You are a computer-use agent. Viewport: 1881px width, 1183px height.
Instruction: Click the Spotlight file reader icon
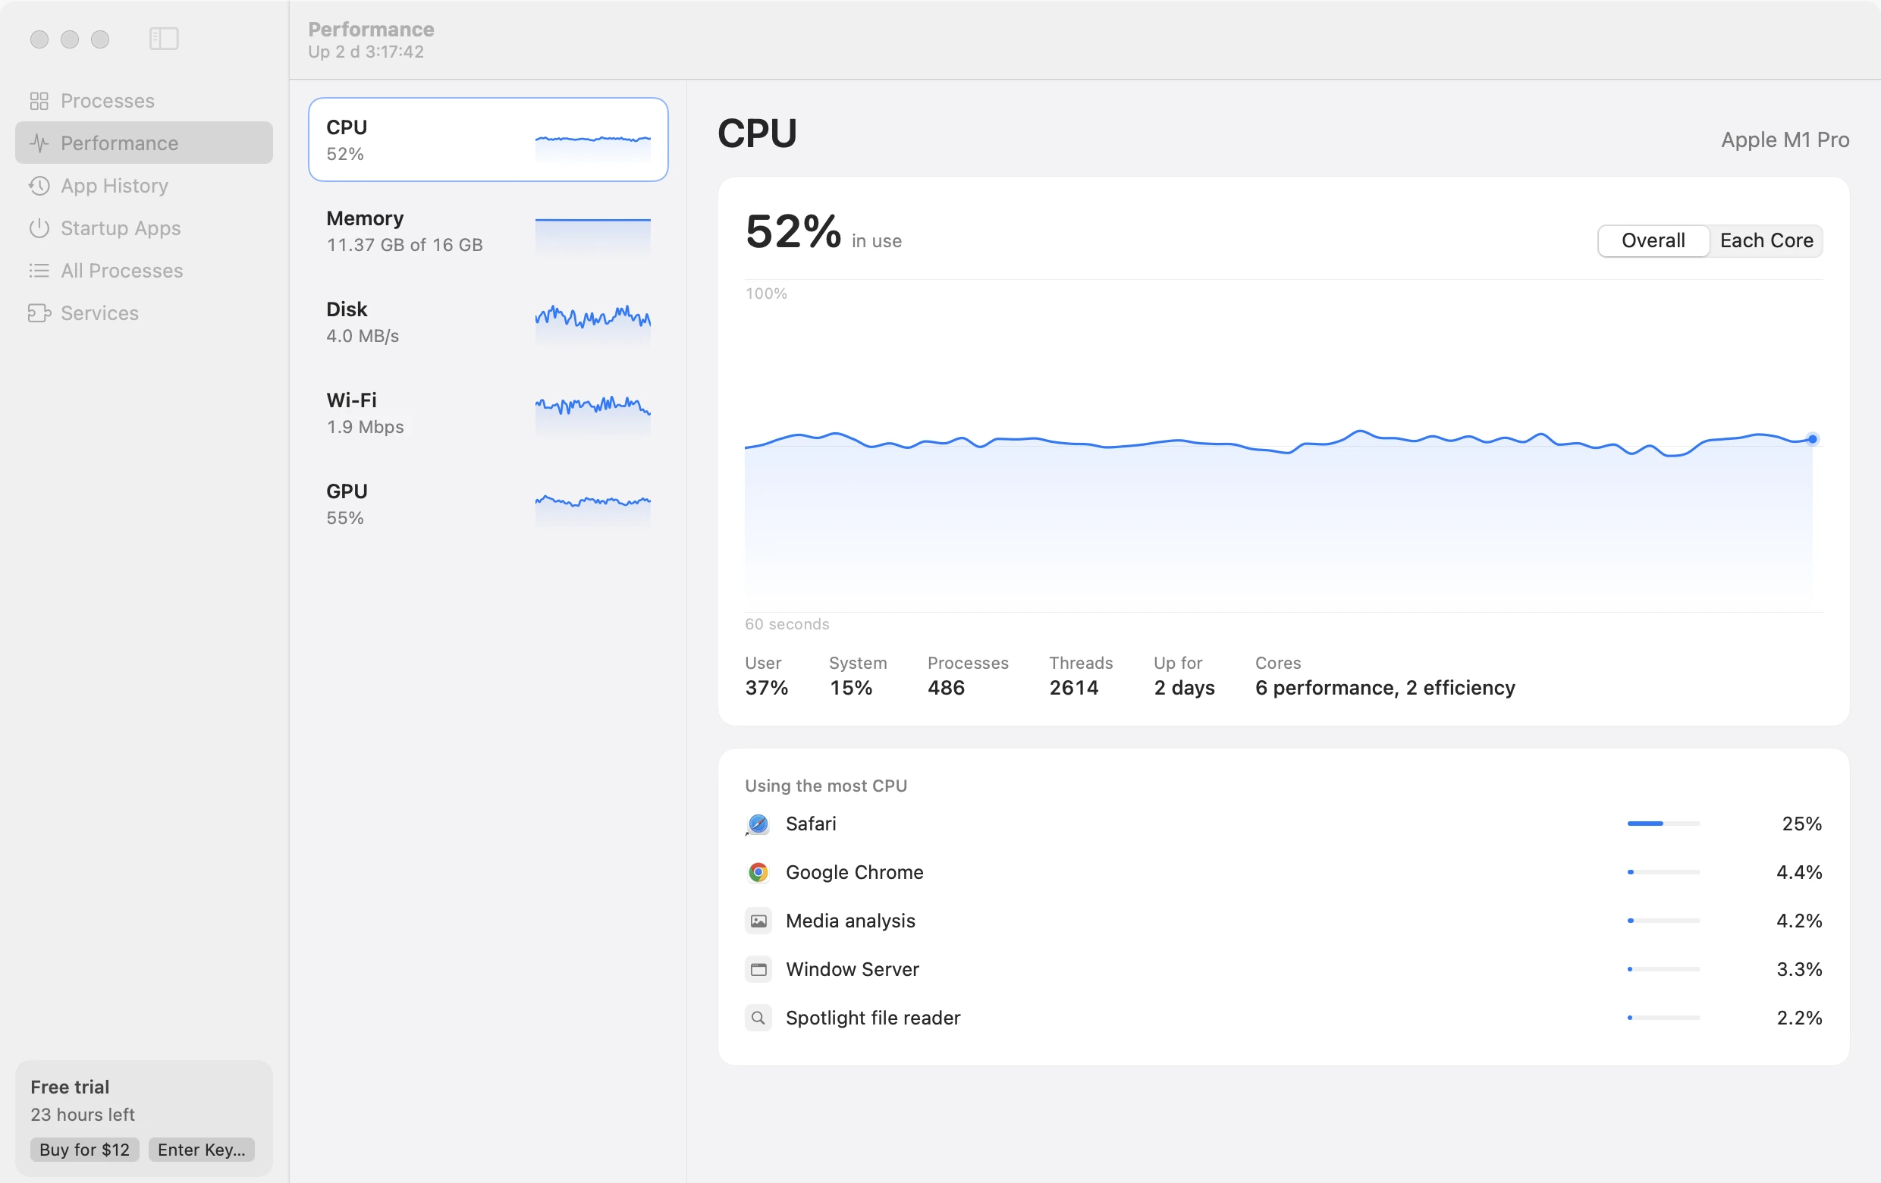pyautogui.click(x=758, y=1018)
